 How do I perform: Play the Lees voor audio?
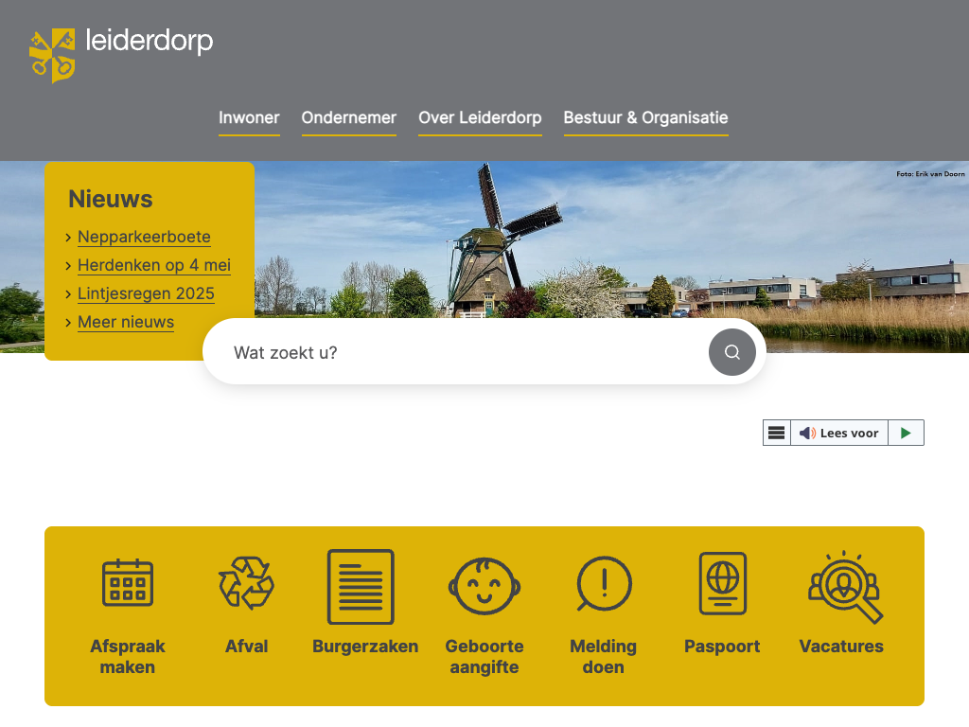pyautogui.click(x=906, y=433)
